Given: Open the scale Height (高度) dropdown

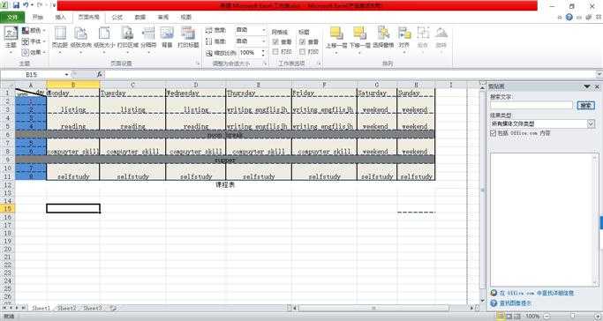Looking at the screenshot, I should coord(264,41).
